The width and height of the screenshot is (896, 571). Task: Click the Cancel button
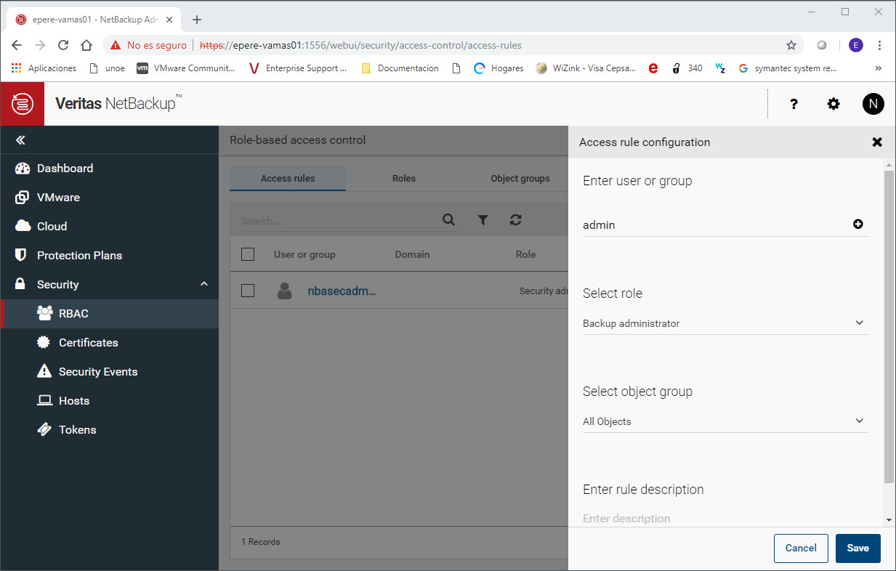[x=801, y=548]
